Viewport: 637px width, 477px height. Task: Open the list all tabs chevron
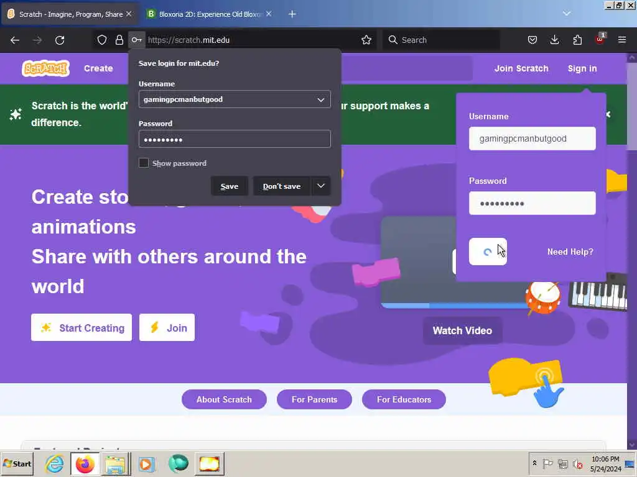(x=566, y=14)
